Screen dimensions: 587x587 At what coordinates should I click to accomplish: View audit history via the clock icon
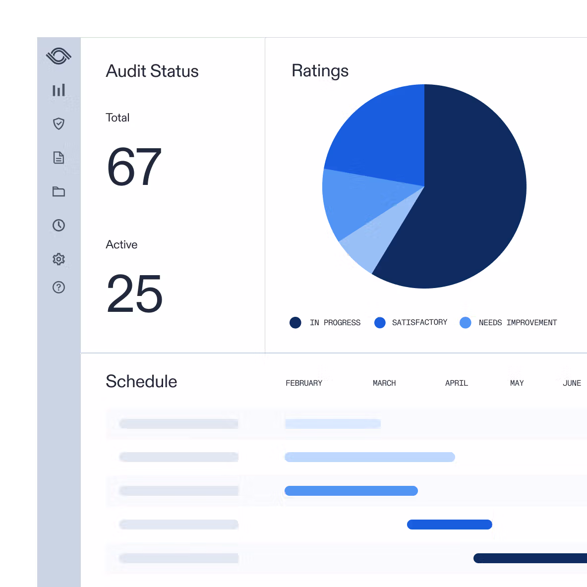tap(59, 226)
